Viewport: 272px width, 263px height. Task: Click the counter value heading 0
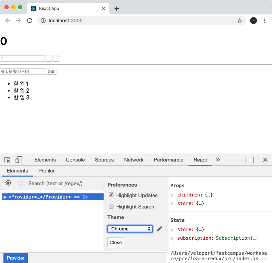pos(4,41)
